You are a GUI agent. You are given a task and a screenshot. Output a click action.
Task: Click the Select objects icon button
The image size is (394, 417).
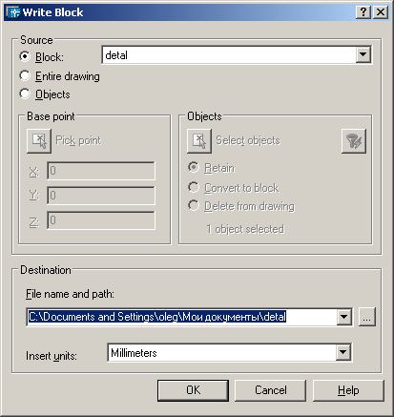click(199, 141)
